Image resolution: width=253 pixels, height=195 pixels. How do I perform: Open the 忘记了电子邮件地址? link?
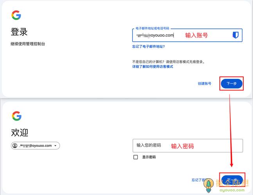[x=149, y=46]
